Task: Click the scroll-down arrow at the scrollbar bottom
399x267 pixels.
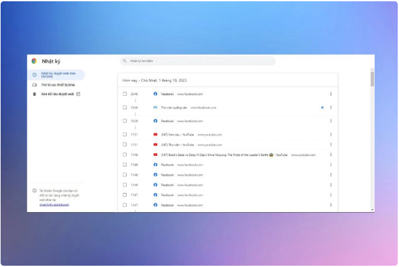Action: coord(372,210)
